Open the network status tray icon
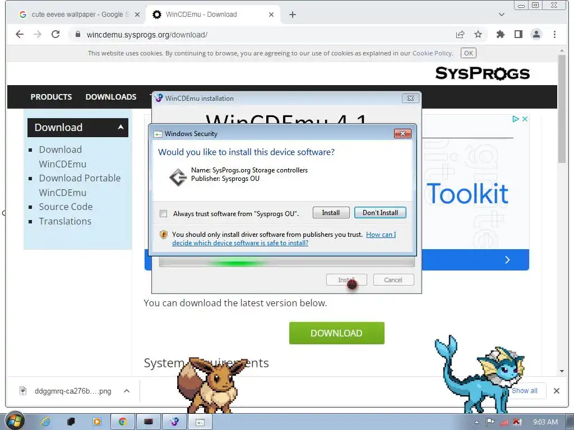574x430 pixels. [x=504, y=422]
